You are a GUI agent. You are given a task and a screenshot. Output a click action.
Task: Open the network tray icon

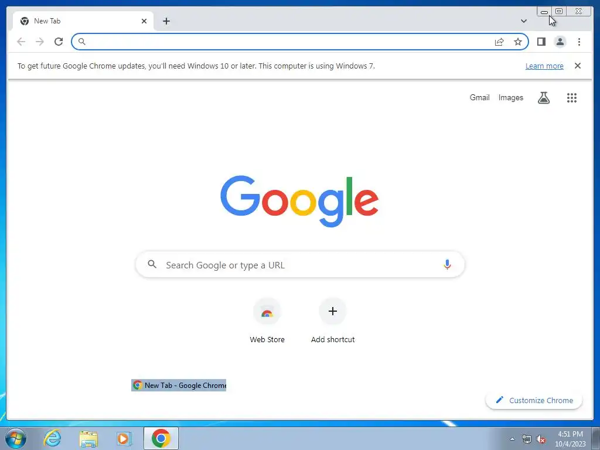[527, 439]
